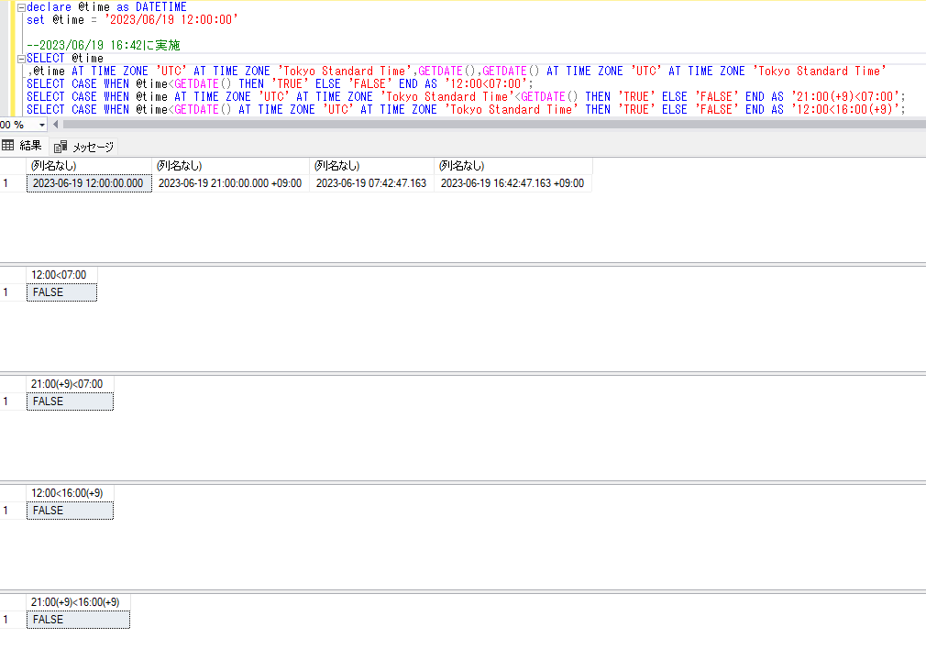Select FALSE cell under 12:00<07:00

click(x=61, y=292)
